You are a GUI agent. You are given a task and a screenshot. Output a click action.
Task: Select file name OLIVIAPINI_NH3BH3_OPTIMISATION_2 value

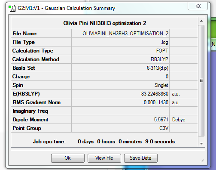click(x=125, y=34)
